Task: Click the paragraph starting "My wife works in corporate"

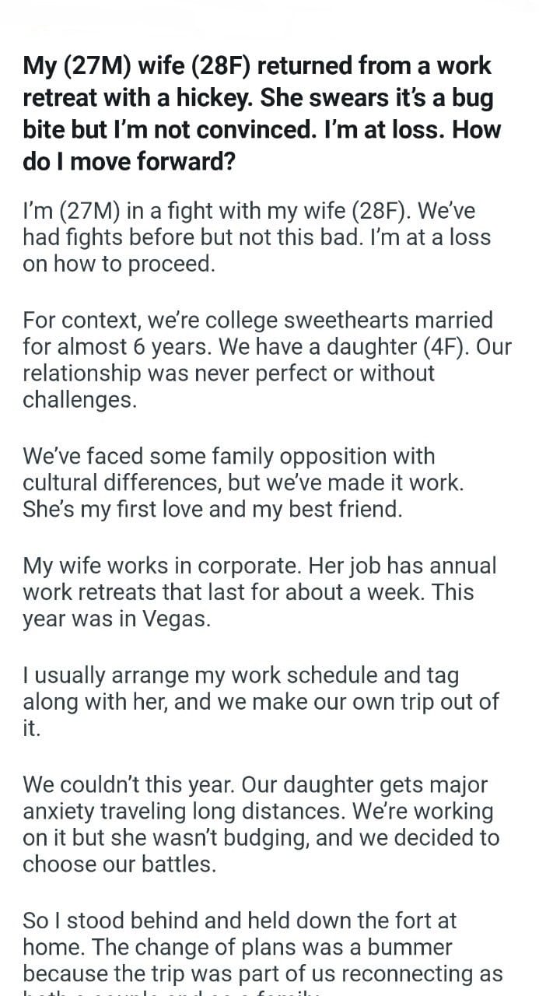Action: (258, 591)
